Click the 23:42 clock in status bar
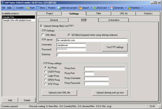 [x=152, y=106]
